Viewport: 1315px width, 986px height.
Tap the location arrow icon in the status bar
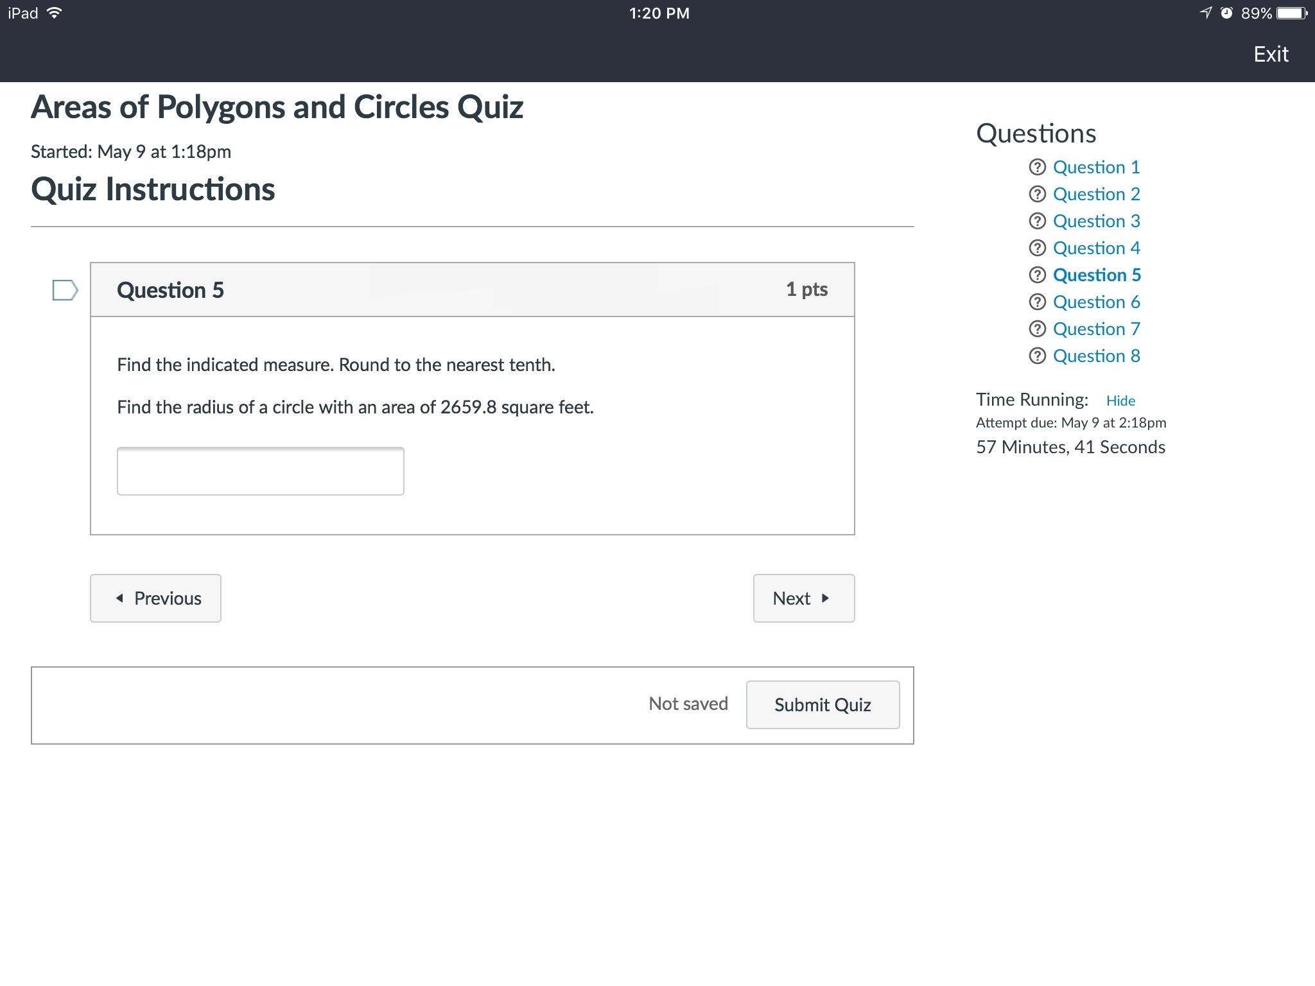(x=1206, y=13)
